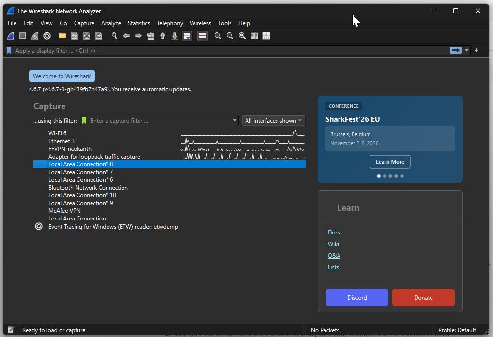Click the display filter input field
Image resolution: width=493 pixels, height=337 pixels.
(x=231, y=50)
